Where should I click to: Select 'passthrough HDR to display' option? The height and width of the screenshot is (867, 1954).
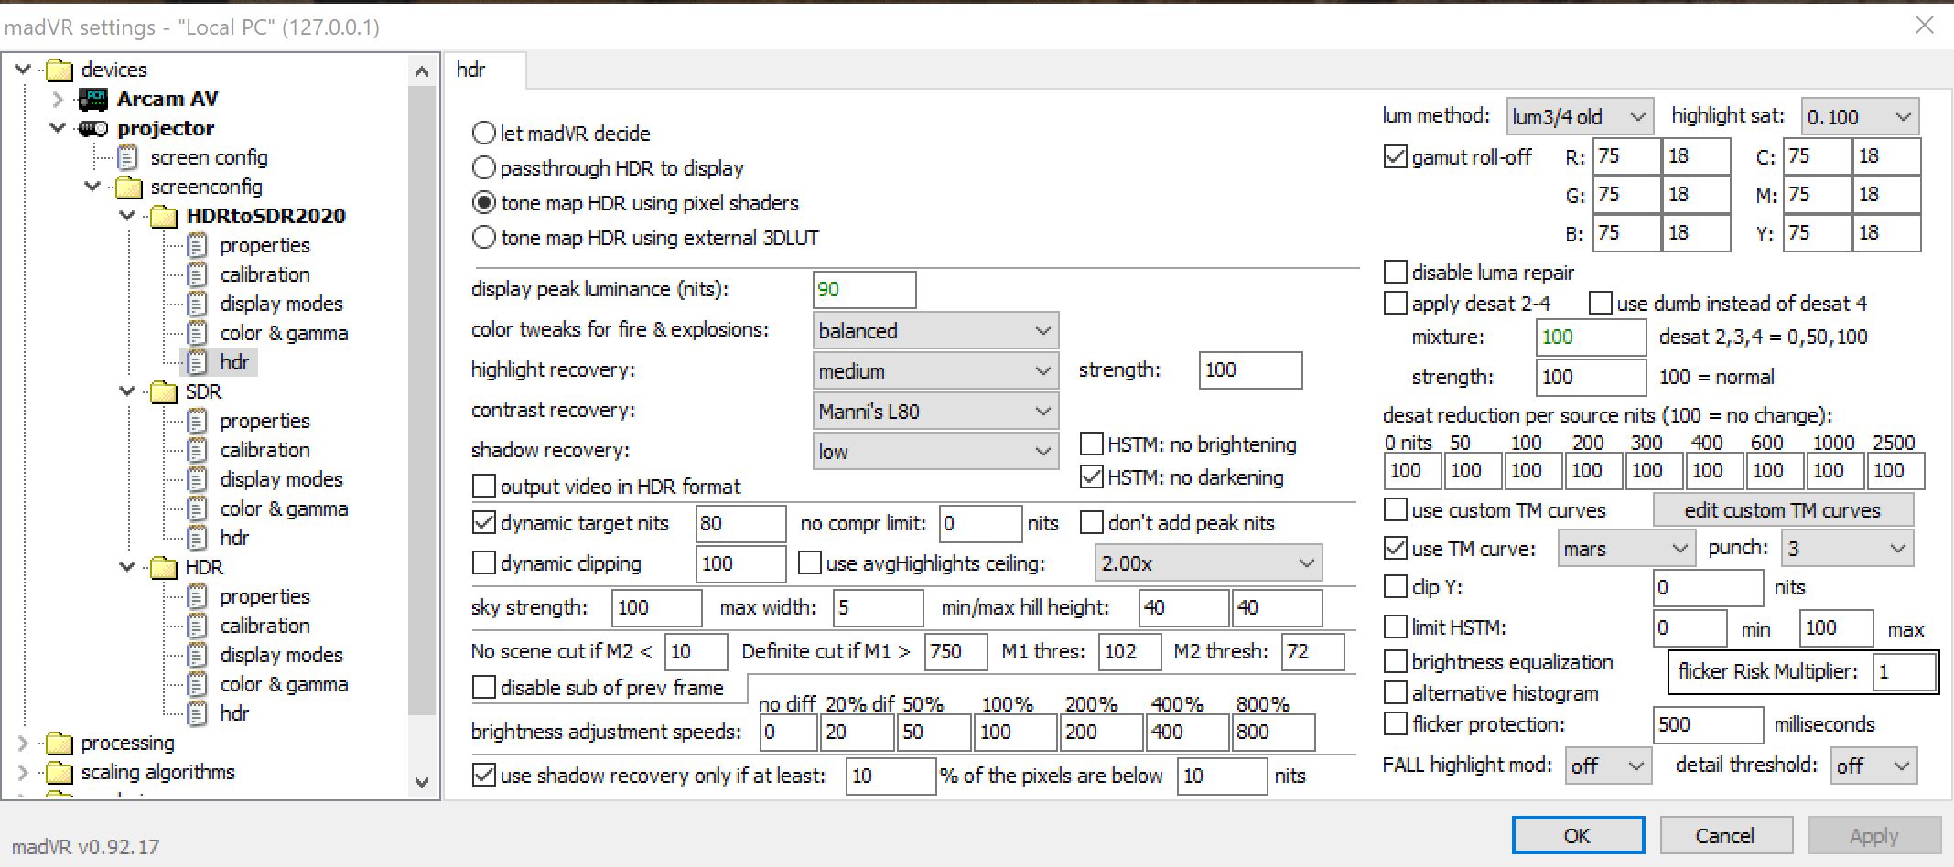pos(484,168)
